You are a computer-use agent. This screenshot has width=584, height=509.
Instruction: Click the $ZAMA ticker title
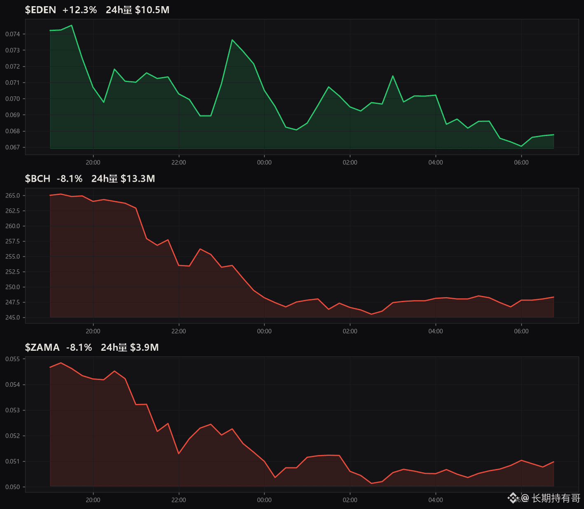[42, 347]
